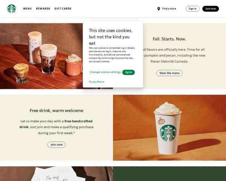
Task: Click the Find a store link
Action: 169,9
